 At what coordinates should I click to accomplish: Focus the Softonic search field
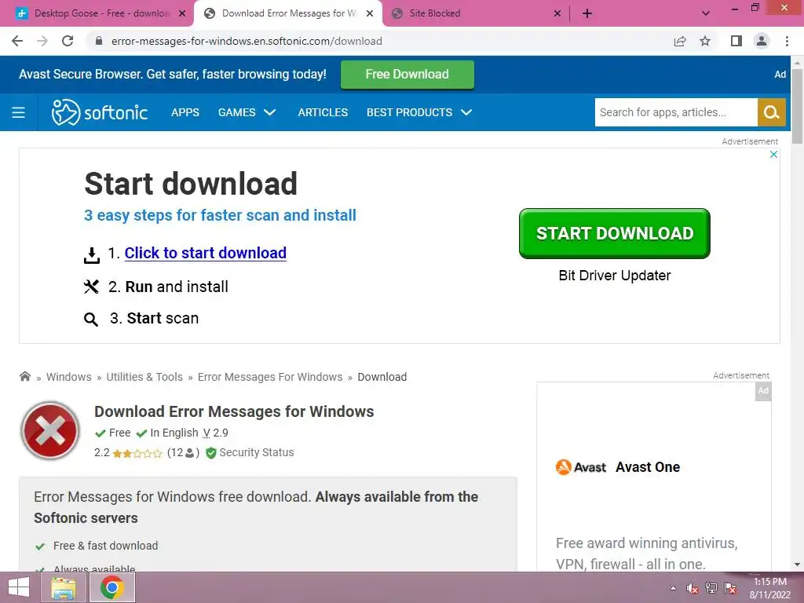click(676, 112)
